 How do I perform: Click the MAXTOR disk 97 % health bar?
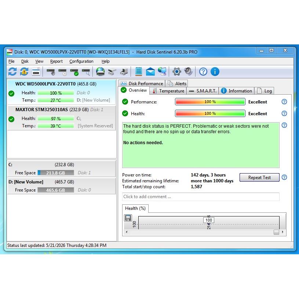tap(56, 118)
